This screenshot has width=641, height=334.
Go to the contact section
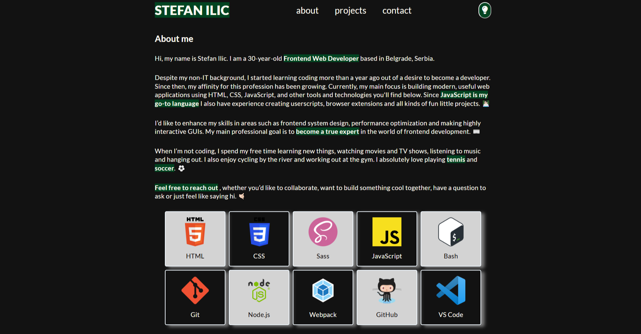[397, 10]
